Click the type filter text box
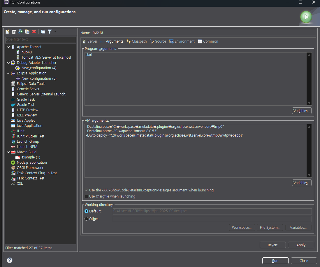The height and width of the screenshot is (267, 320). pyautogui.click(x=41, y=39)
